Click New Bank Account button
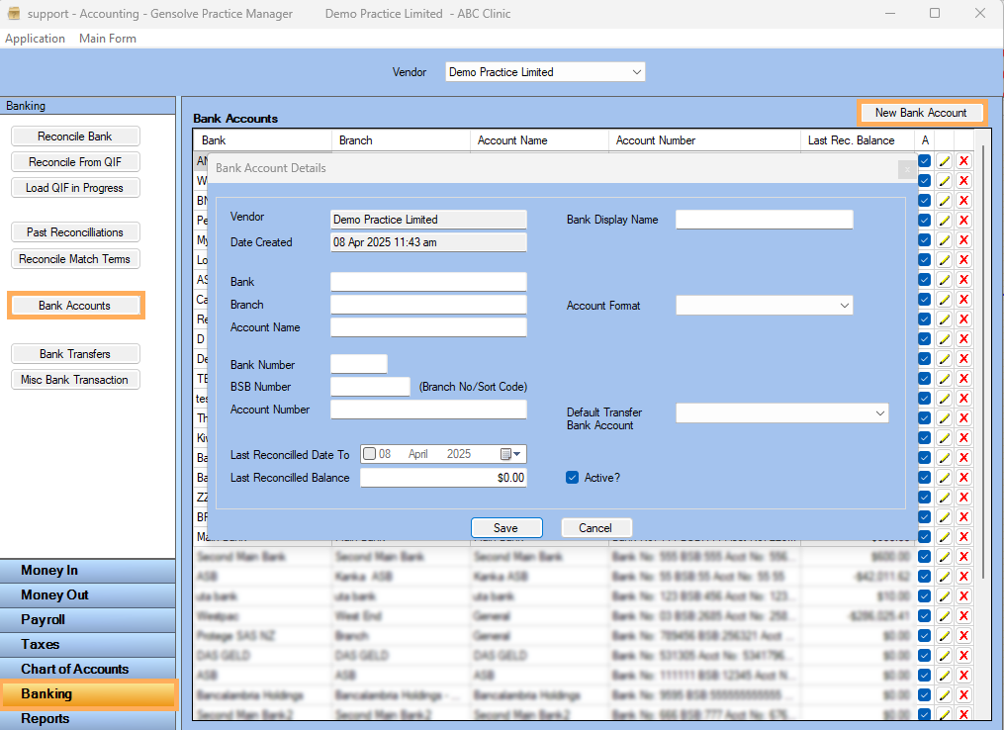The height and width of the screenshot is (730, 1004). [921, 113]
